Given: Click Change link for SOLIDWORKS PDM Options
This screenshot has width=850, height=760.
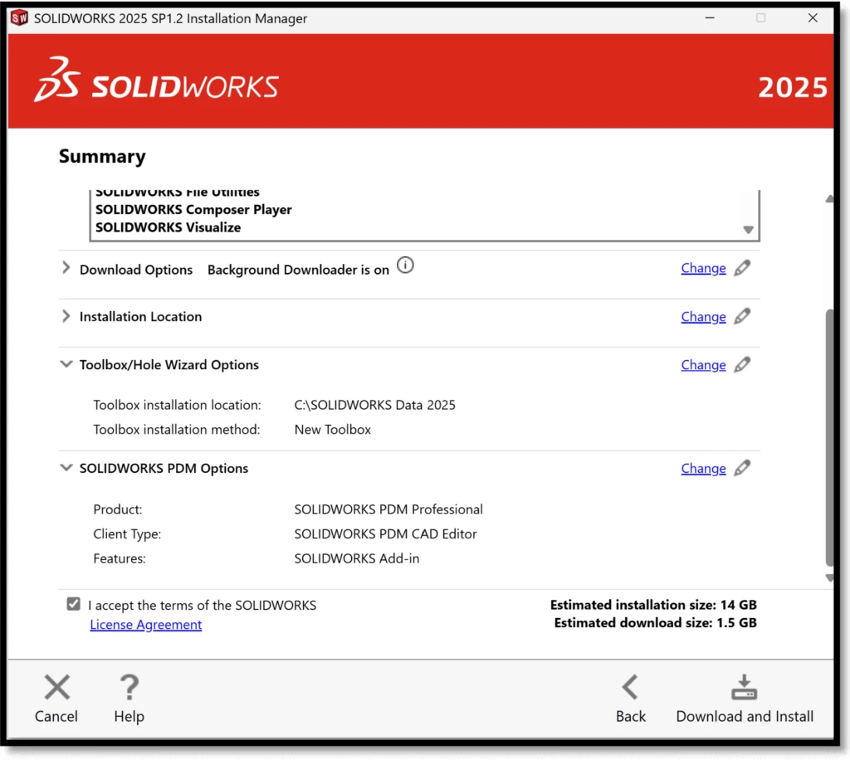Looking at the screenshot, I should (x=703, y=469).
